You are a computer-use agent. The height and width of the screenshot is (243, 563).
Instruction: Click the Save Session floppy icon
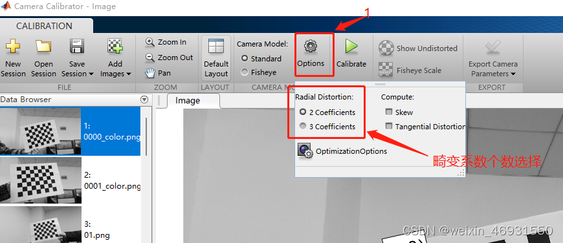(77, 47)
